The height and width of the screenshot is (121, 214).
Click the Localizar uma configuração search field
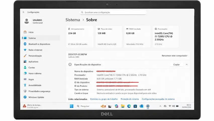113,12
